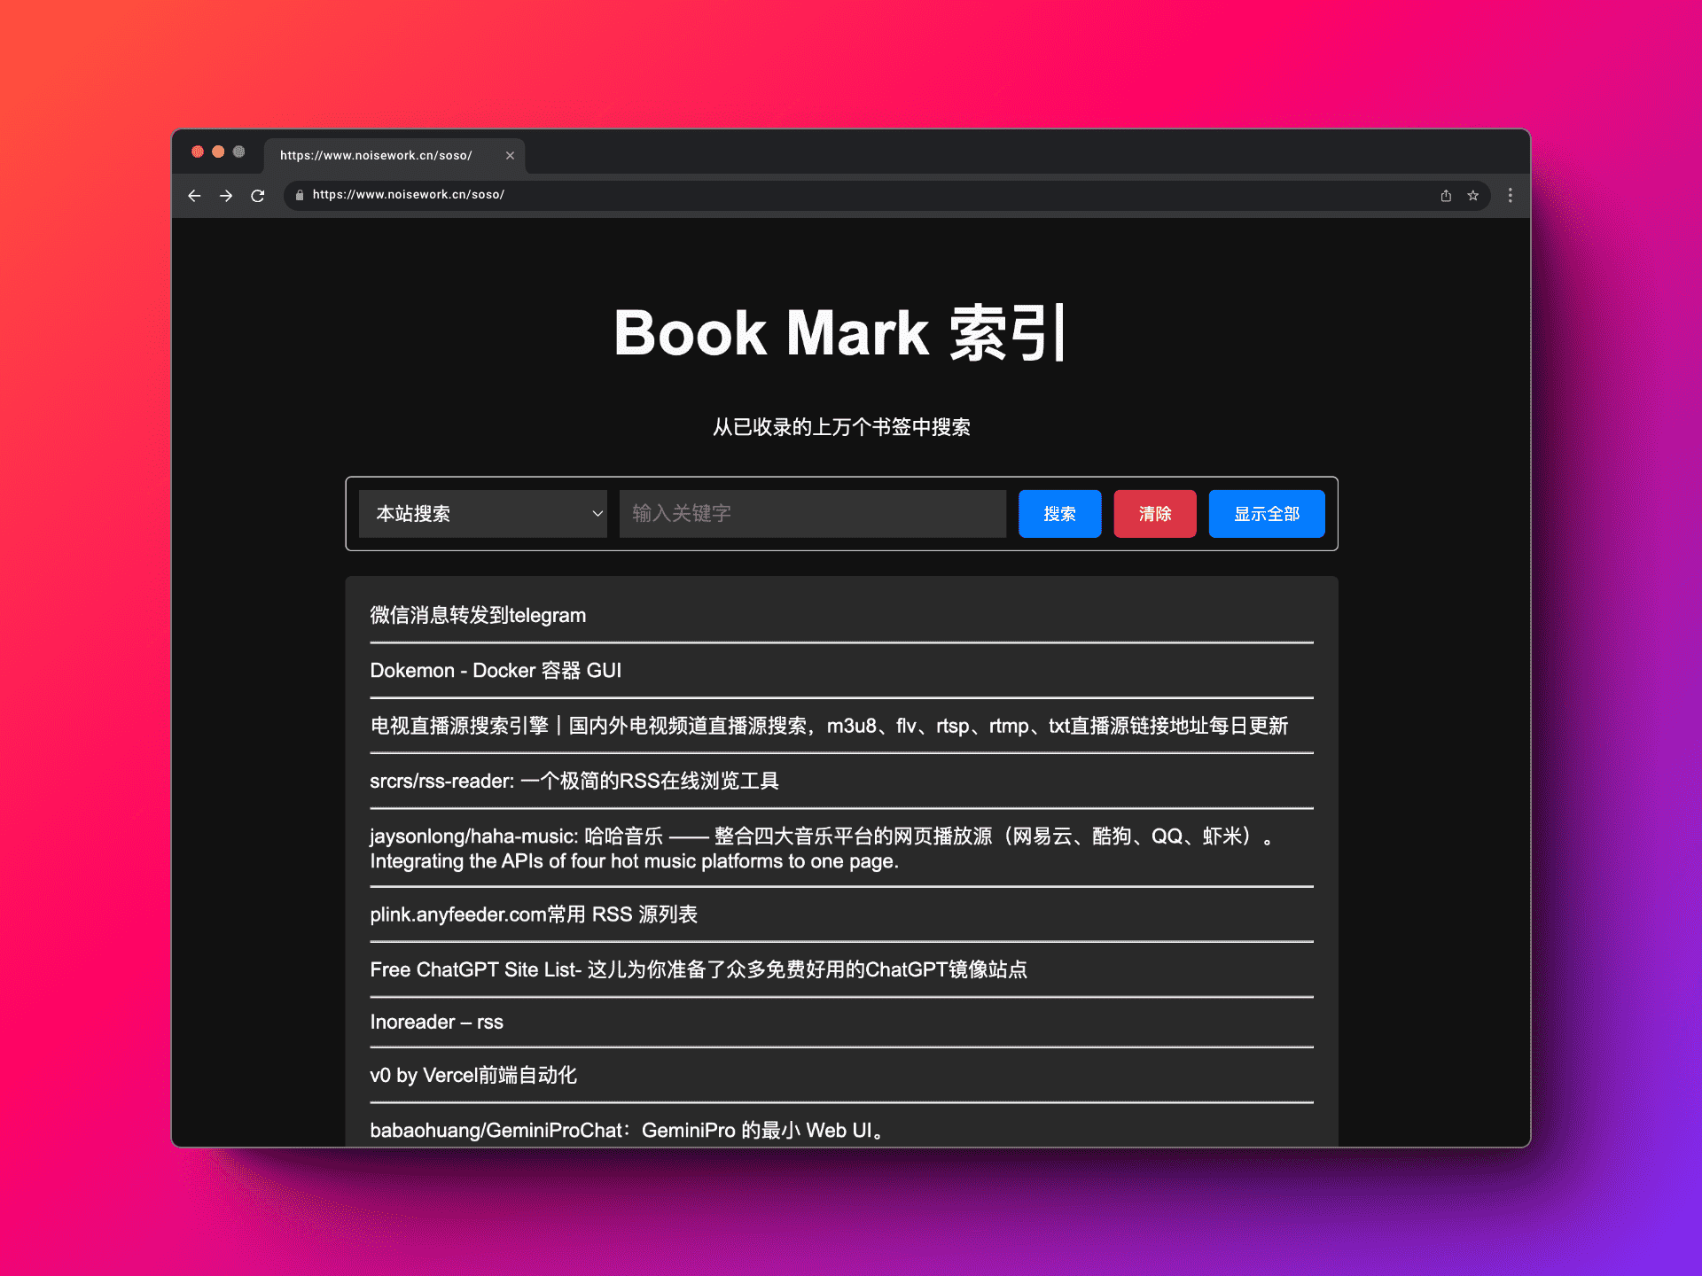The height and width of the screenshot is (1276, 1702).
Task: Open Dokemon - Docker 容器 GUI link
Action: (x=496, y=671)
